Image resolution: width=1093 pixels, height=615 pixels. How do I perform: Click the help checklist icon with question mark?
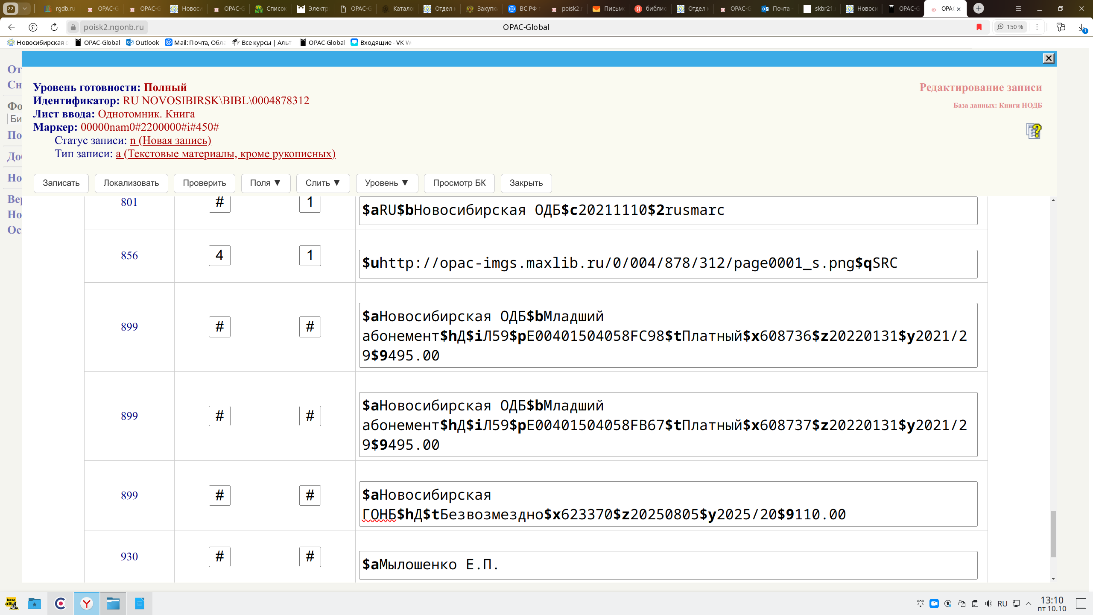1033,131
